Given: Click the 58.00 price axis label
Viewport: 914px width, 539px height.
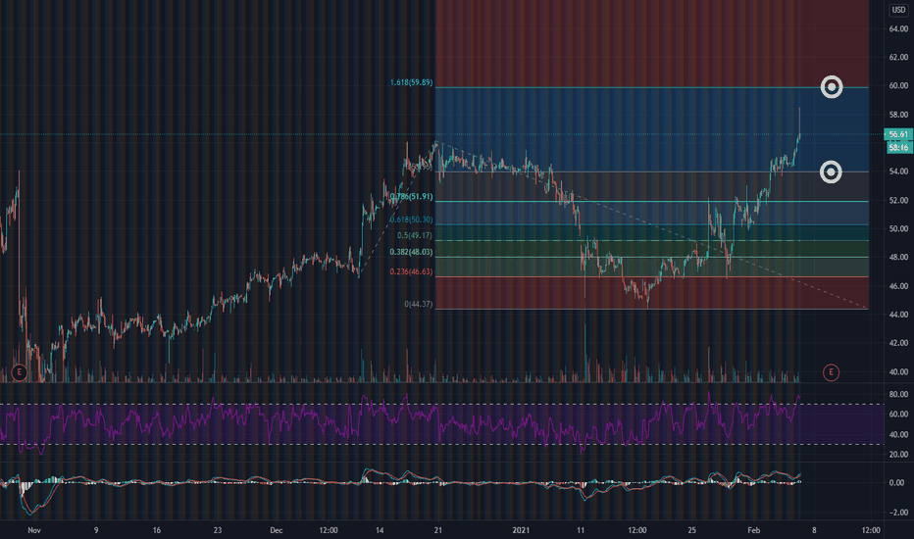Looking at the screenshot, I should click(898, 115).
